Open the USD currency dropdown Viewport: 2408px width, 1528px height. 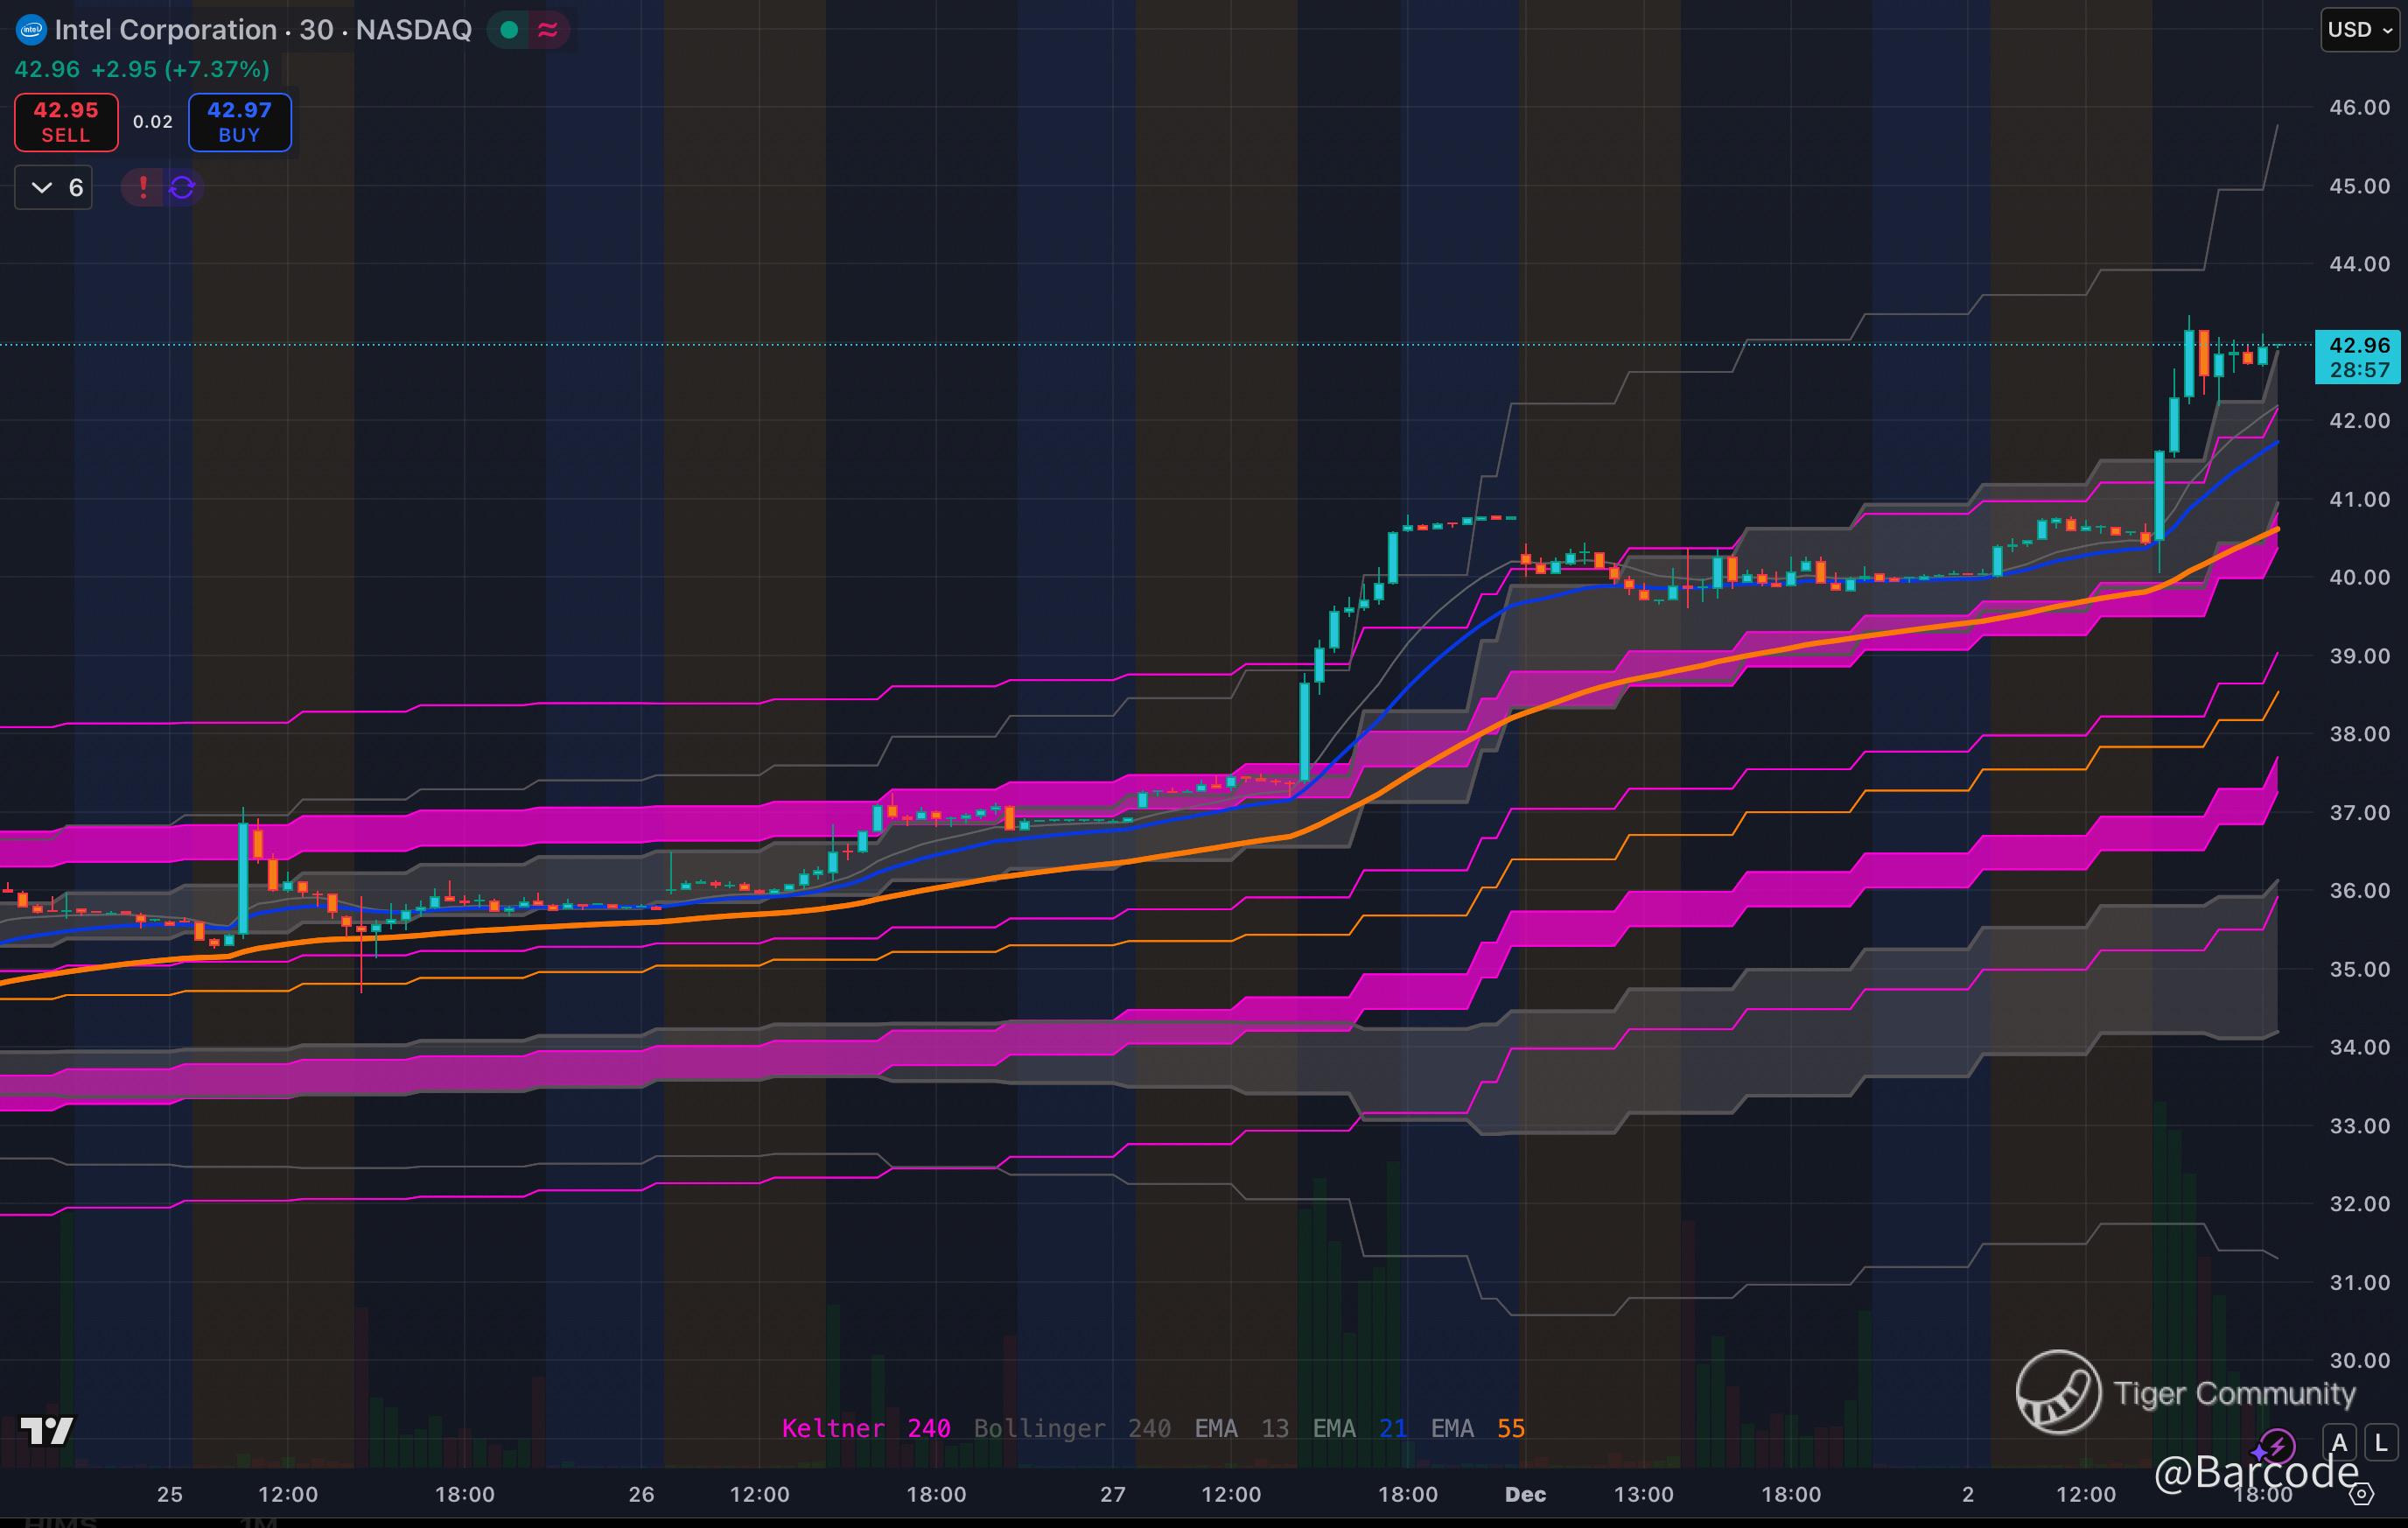(2359, 29)
